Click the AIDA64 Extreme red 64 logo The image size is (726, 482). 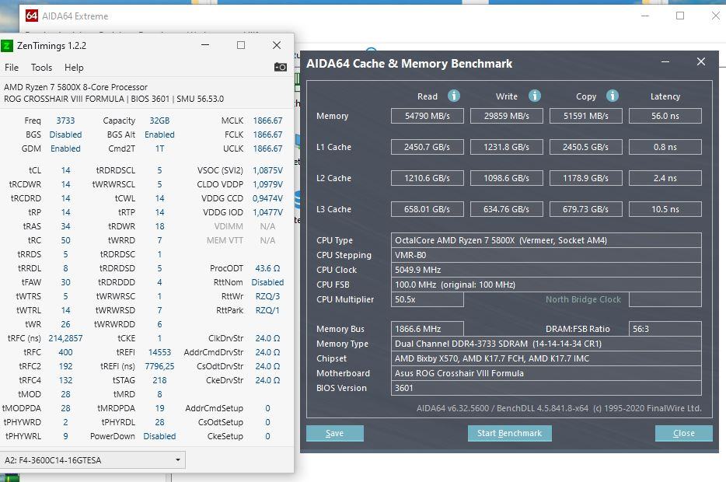[x=32, y=16]
